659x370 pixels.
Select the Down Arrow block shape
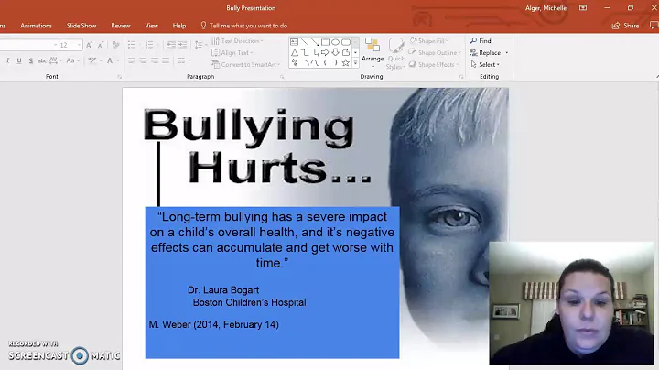tap(335, 52)
